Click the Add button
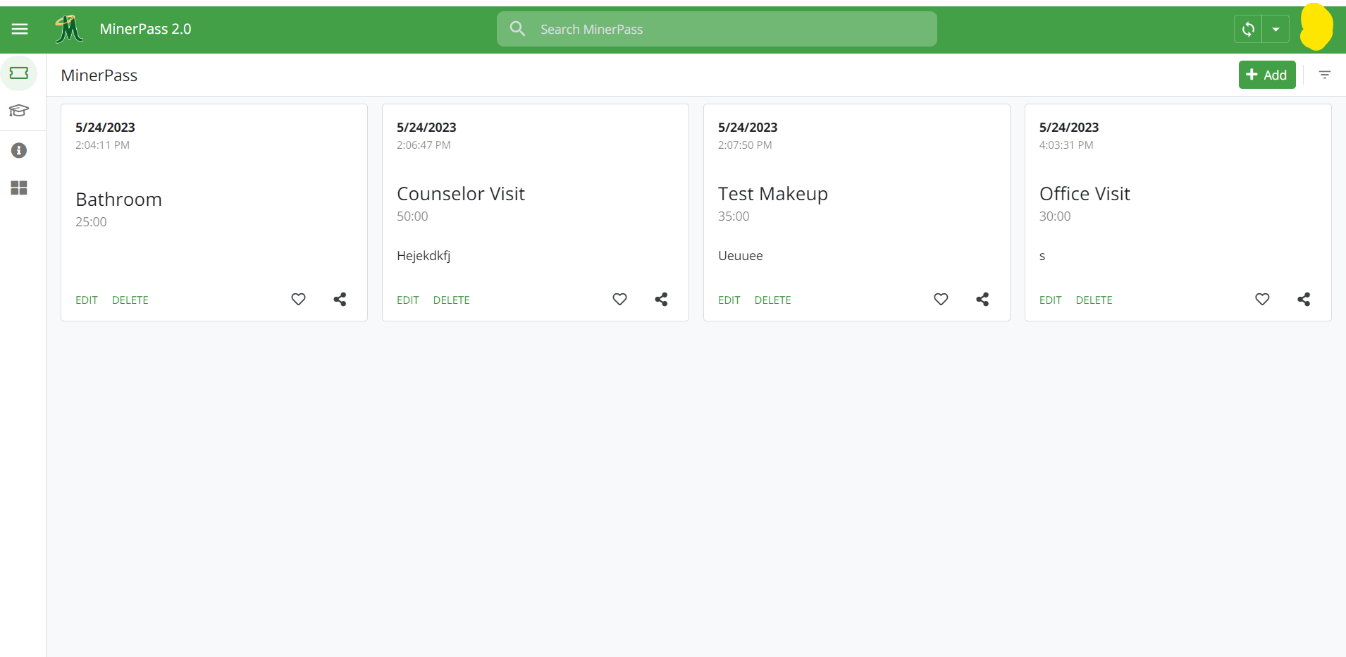The height and width of the screenshot is (657, 1346). click(1266, 75)
